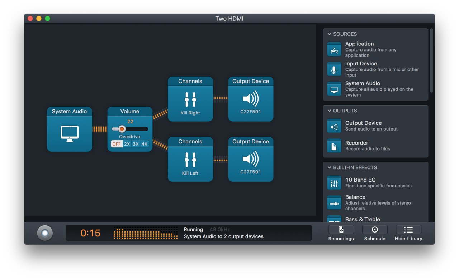This screenshot has height=279, width=459.
Task: Click the Kill Left label
Action: [190, 173]
